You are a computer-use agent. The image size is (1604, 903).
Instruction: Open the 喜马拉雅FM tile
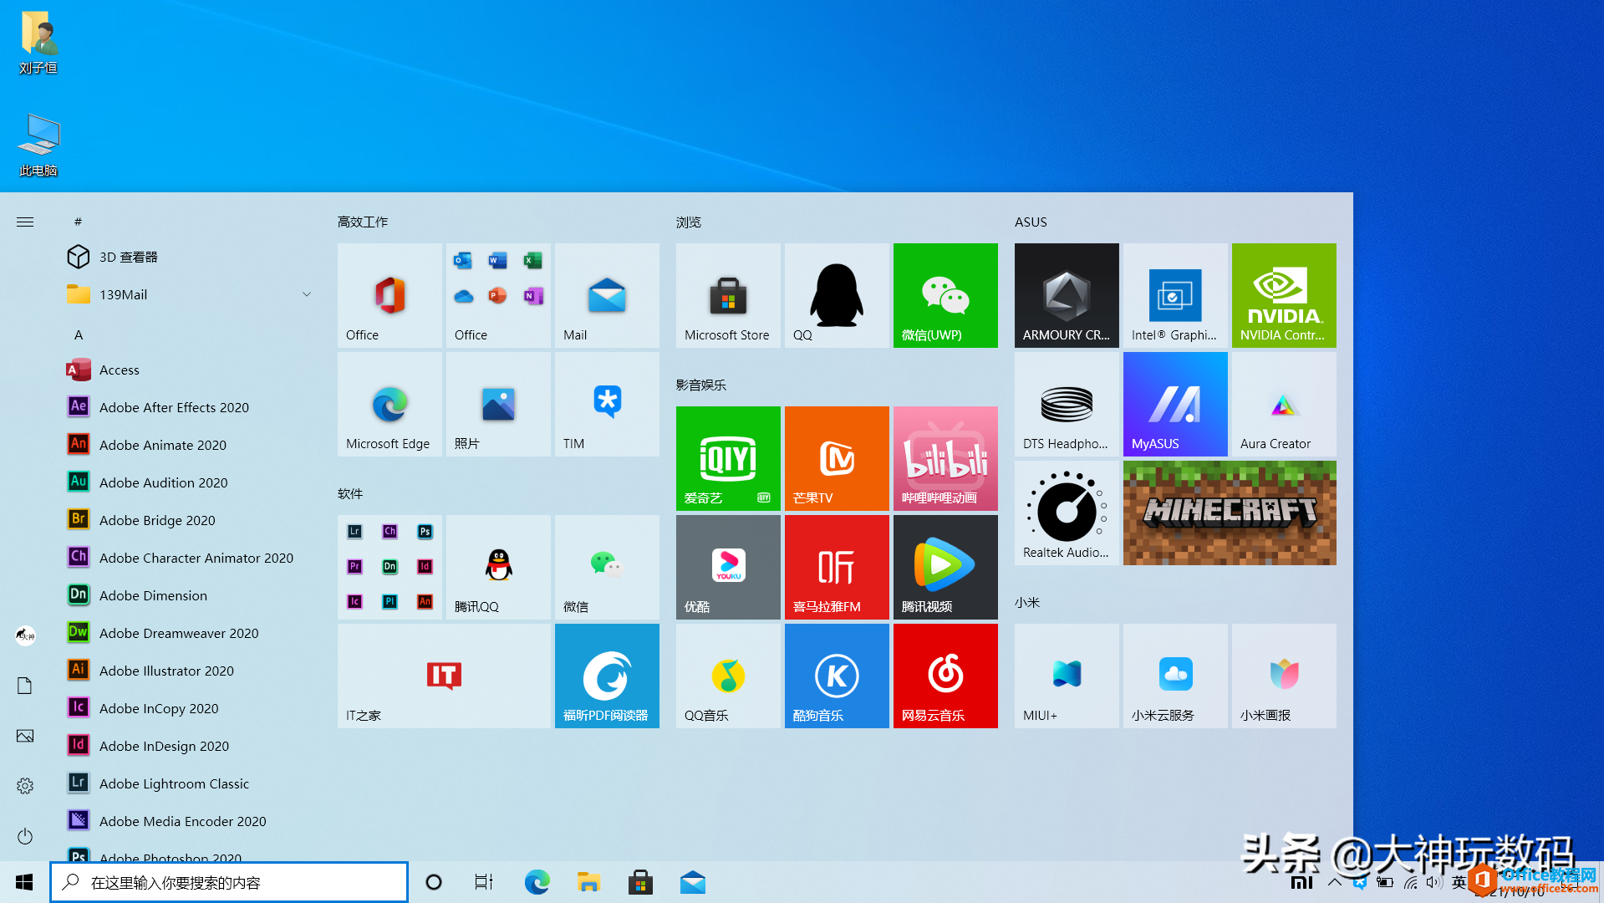pos(837,567)
